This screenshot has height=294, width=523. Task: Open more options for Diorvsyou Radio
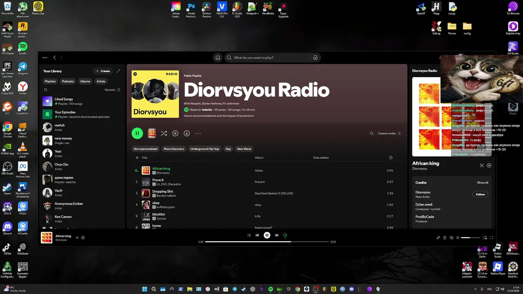click(198, 133)
